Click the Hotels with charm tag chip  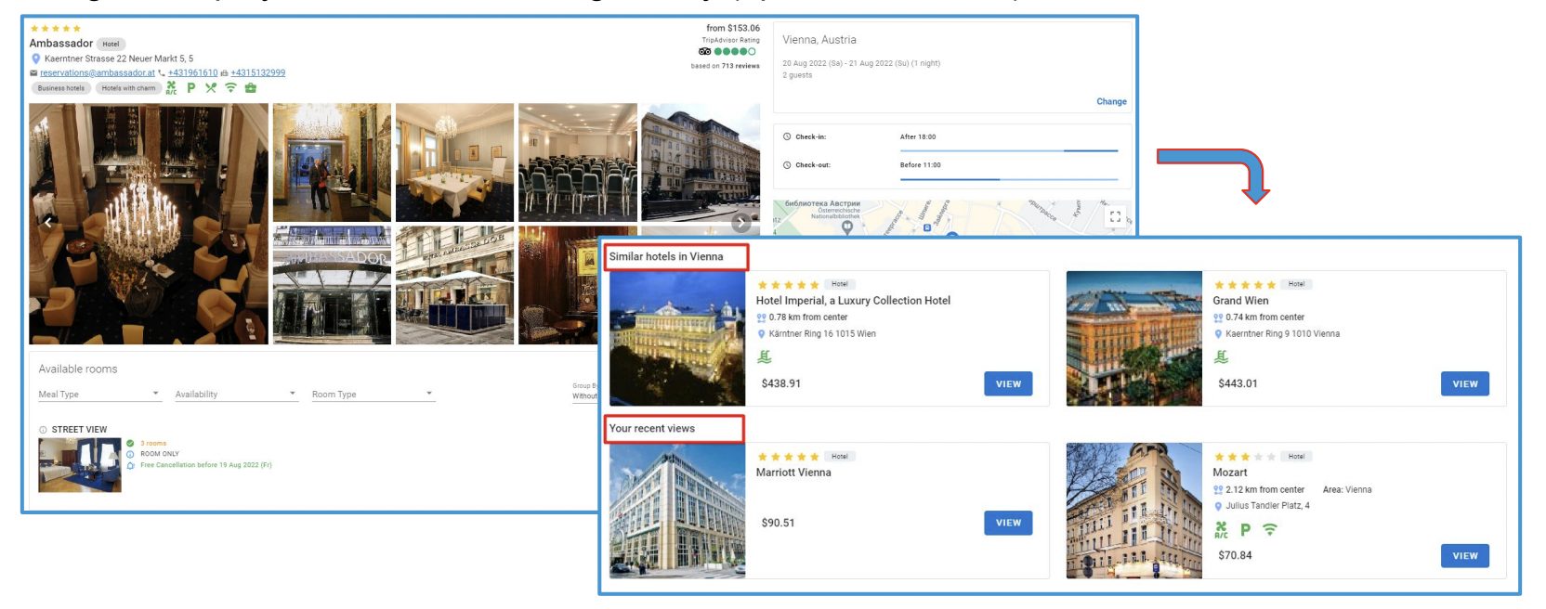pos(129,88)
